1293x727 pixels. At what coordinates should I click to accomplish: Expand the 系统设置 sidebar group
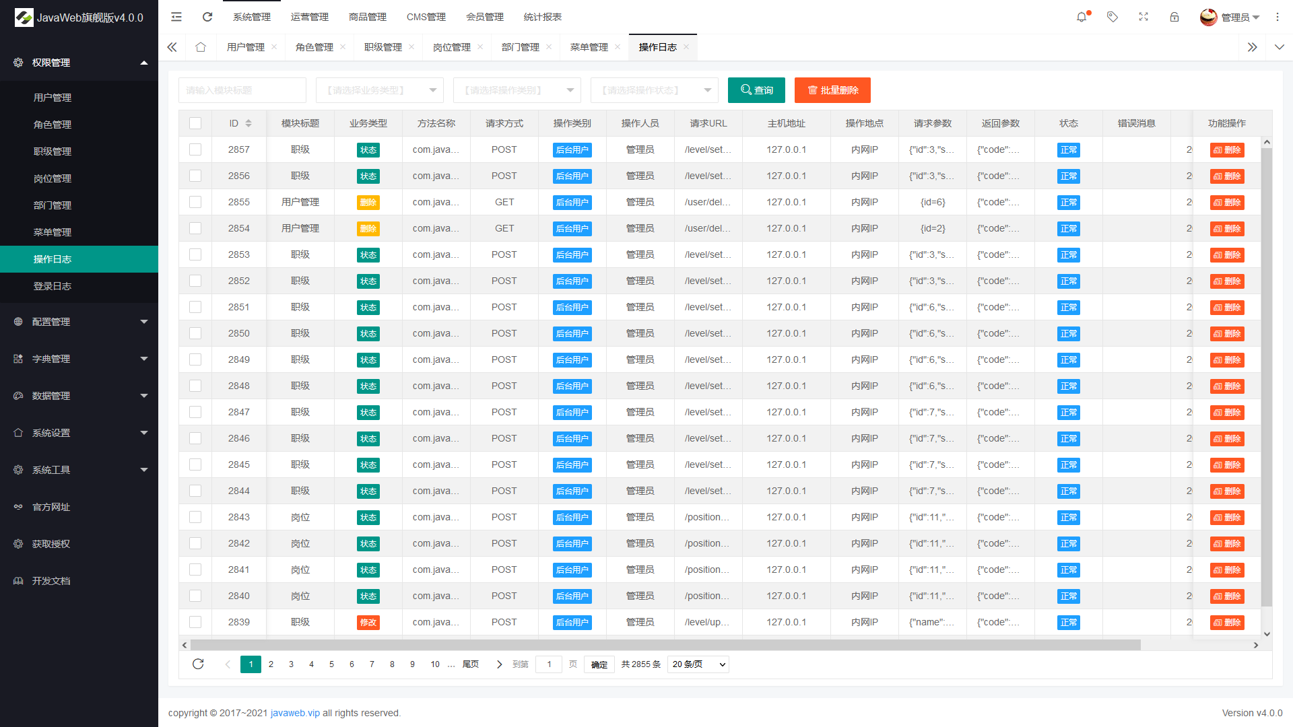point(79,433)
